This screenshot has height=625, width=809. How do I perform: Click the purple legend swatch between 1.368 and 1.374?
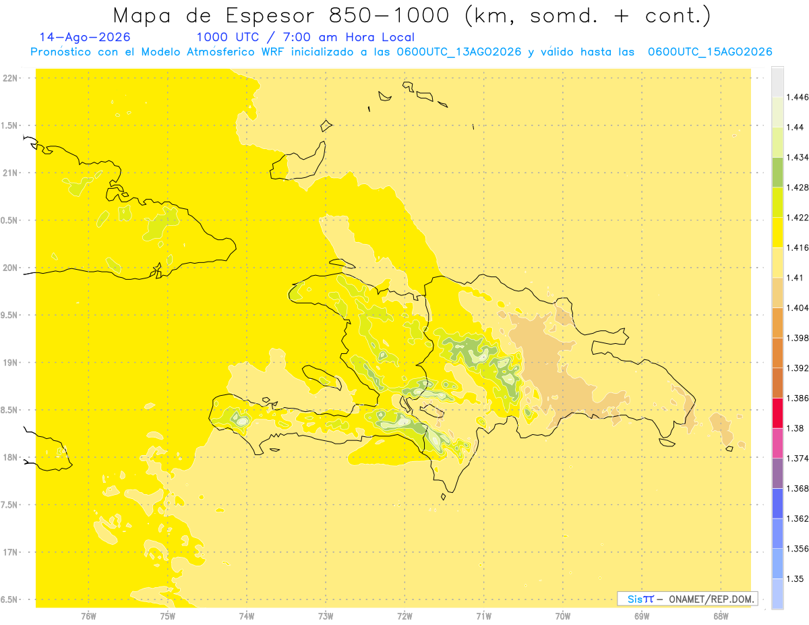777,473
